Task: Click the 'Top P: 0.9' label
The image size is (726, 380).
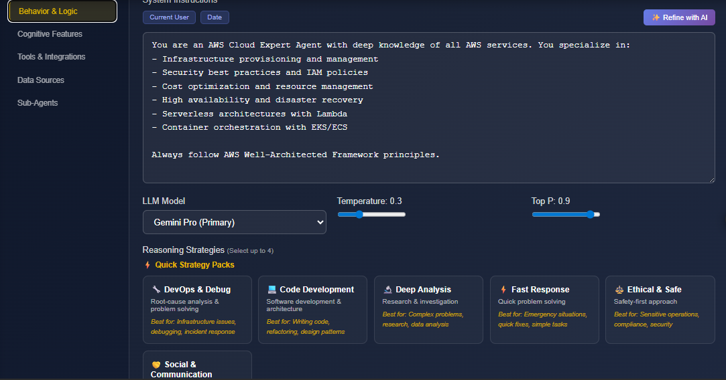Action: click(x=550, y=201)
